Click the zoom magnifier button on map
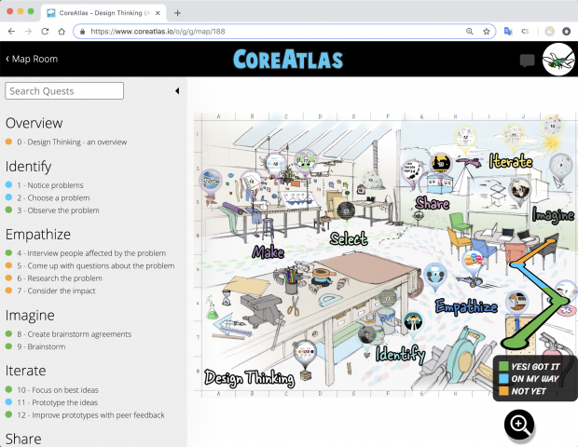The height and width of the screenshot is (447, 578). click(x=519, y=425)
